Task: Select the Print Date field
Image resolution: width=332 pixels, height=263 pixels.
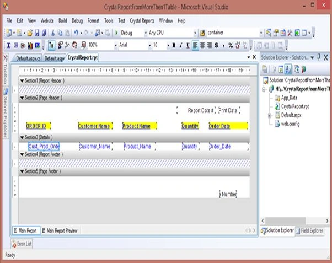Action: (x=229, y=110)
